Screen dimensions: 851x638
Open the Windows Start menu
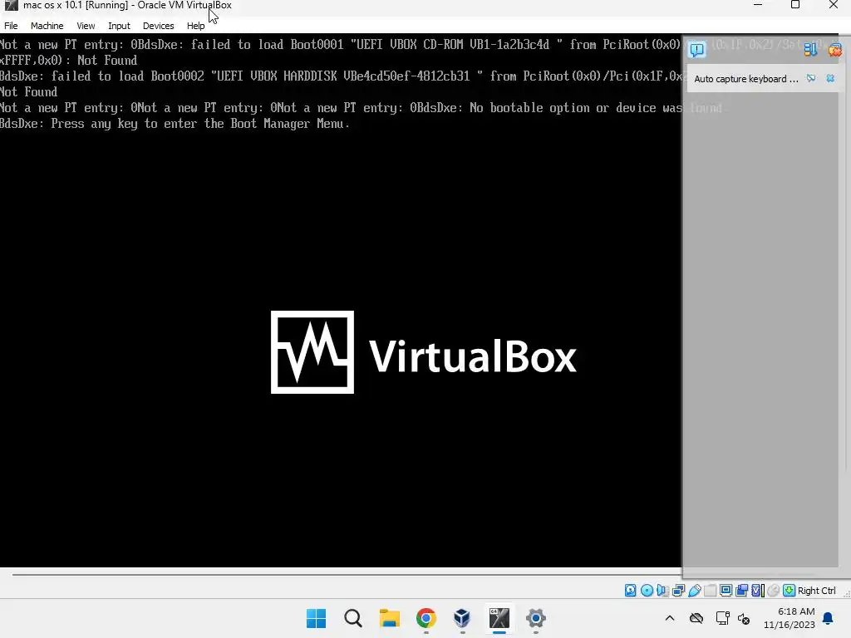[317, 618]
